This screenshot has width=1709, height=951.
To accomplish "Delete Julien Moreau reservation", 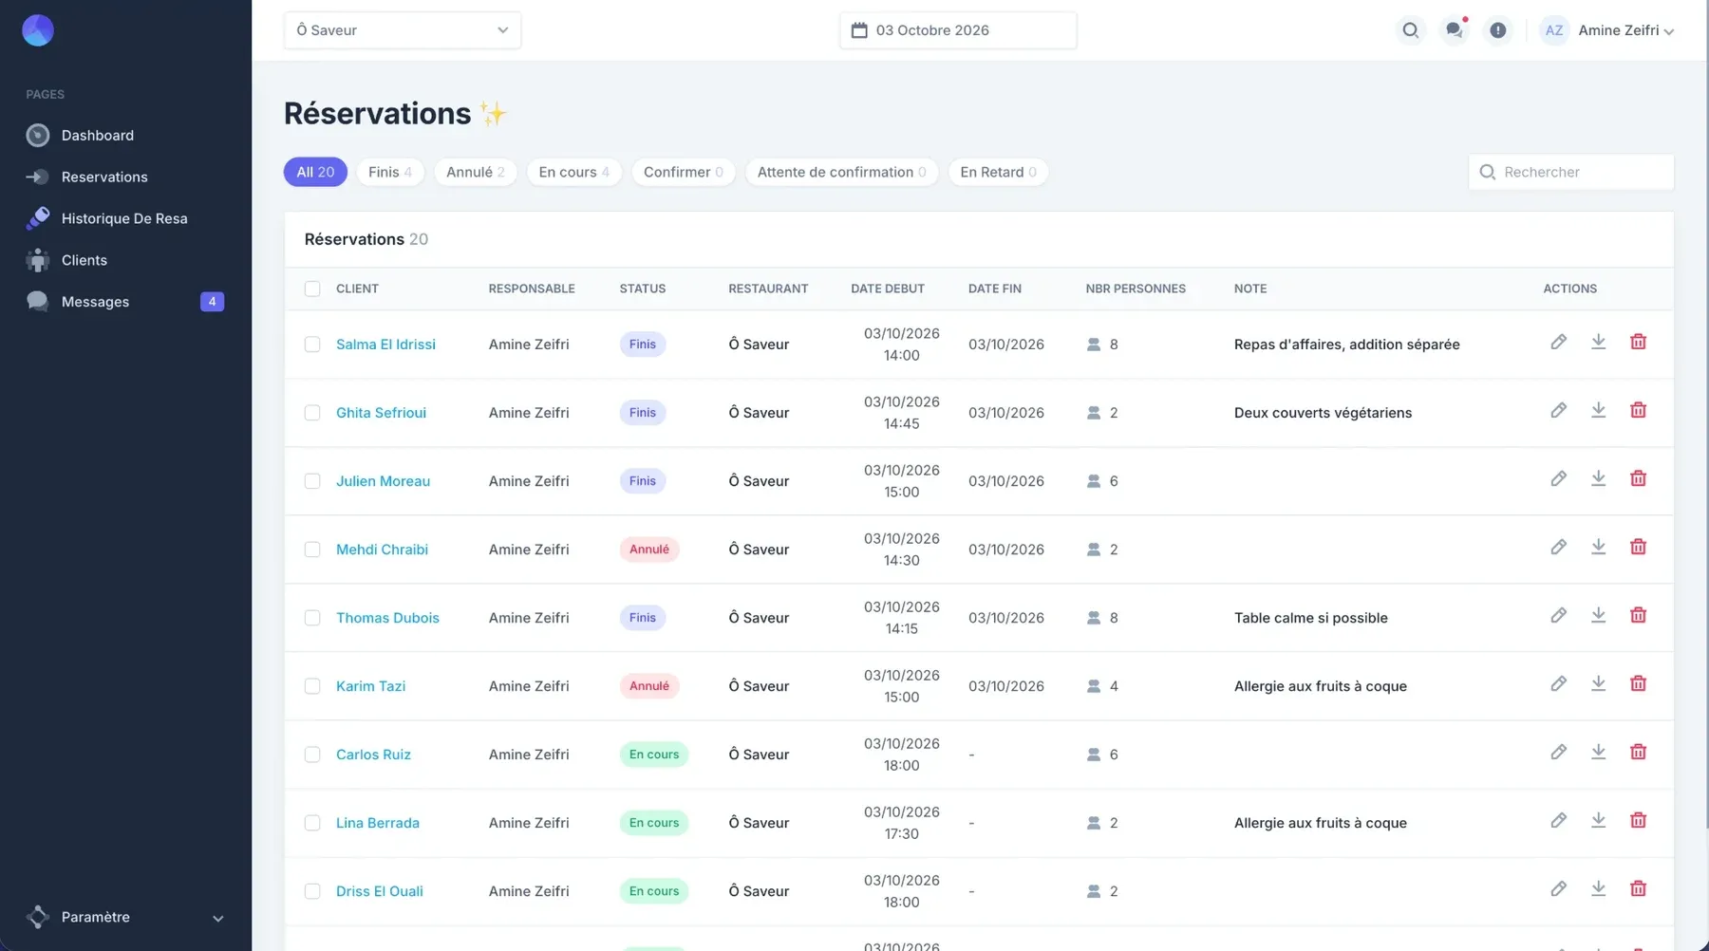I will tap(1638, 478).
